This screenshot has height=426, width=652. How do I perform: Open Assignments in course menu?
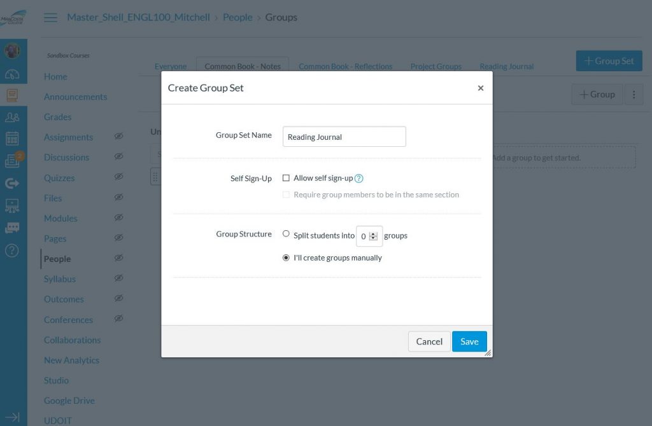pyautogui.click(x=68, y=137)
